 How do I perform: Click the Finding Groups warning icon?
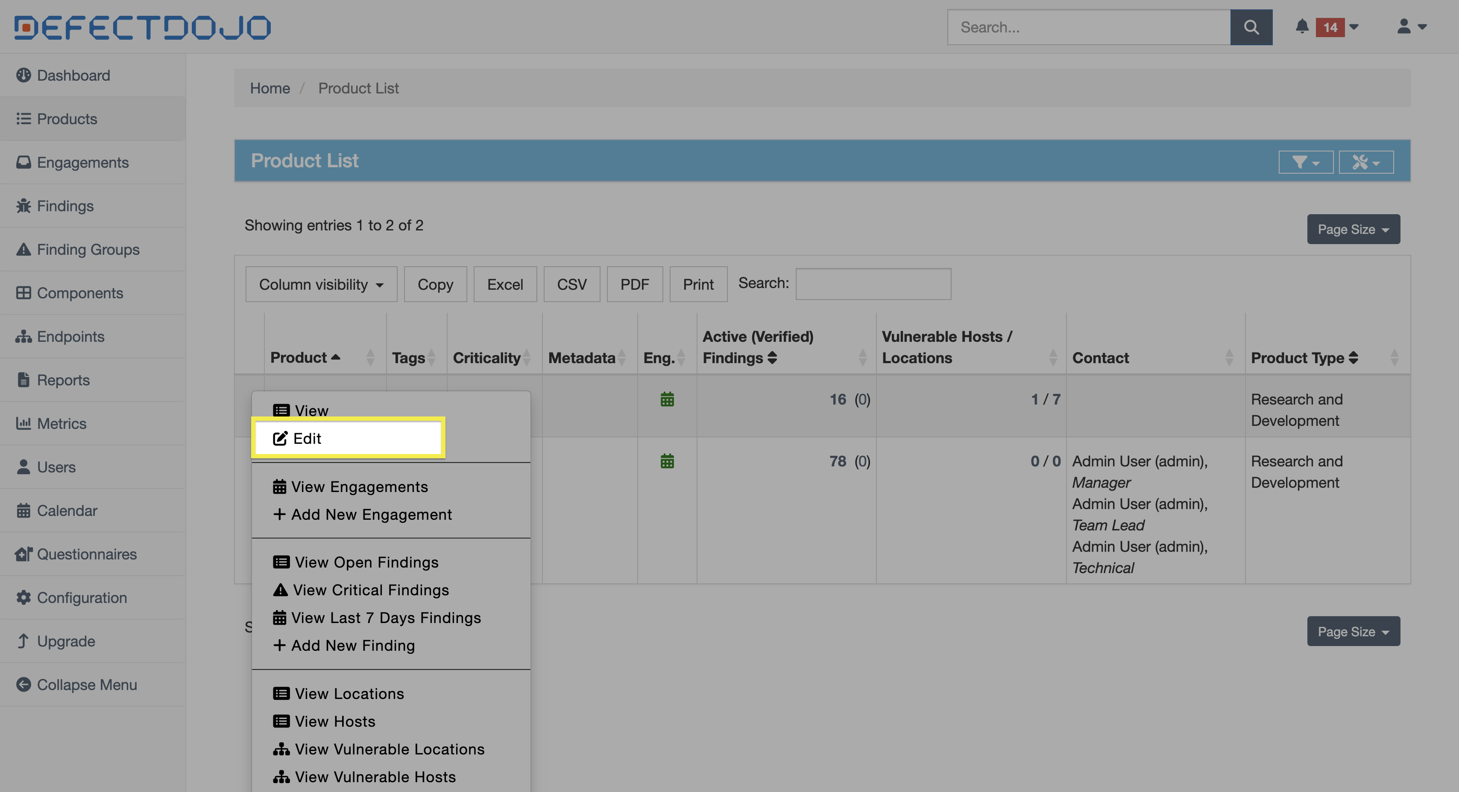[x=23, y=250]
